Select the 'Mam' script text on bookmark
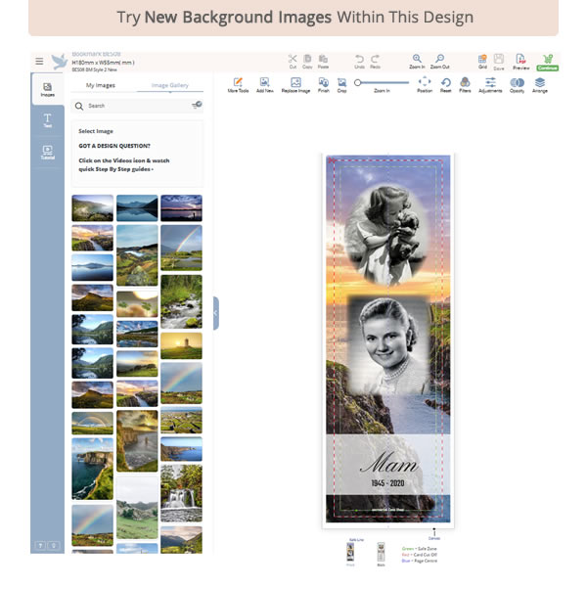This screenshot has height=589, width=587. click(x=388, y=463)
